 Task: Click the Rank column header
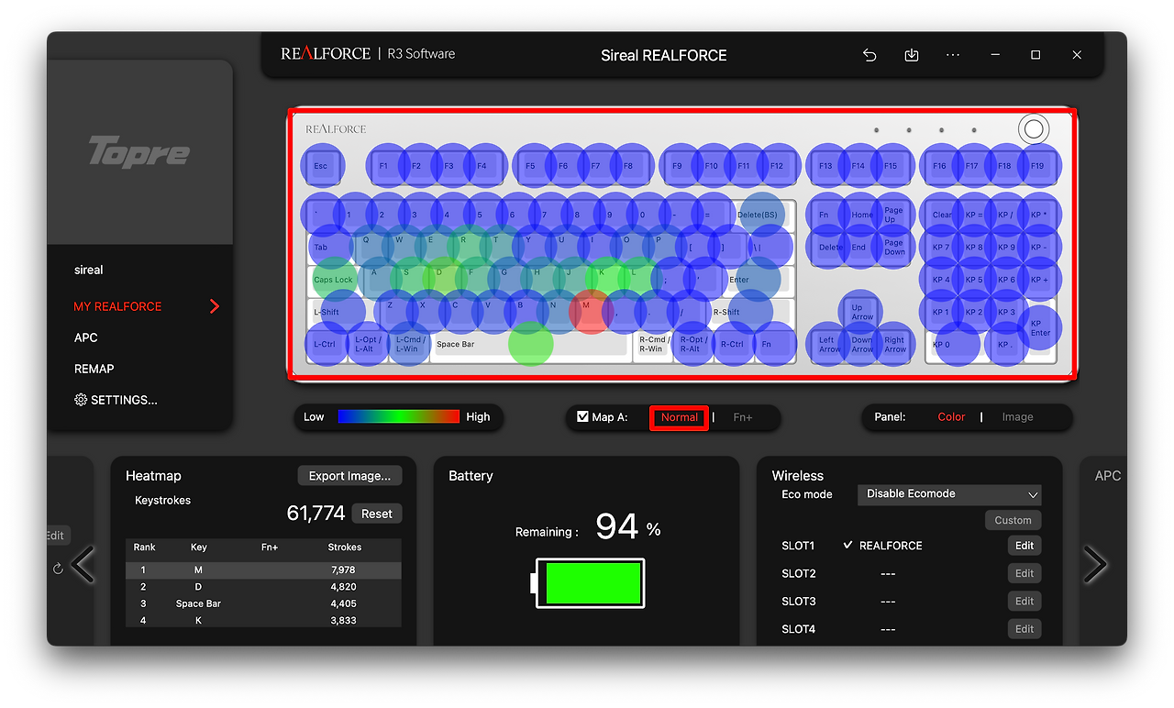click(x=145, y=548)
